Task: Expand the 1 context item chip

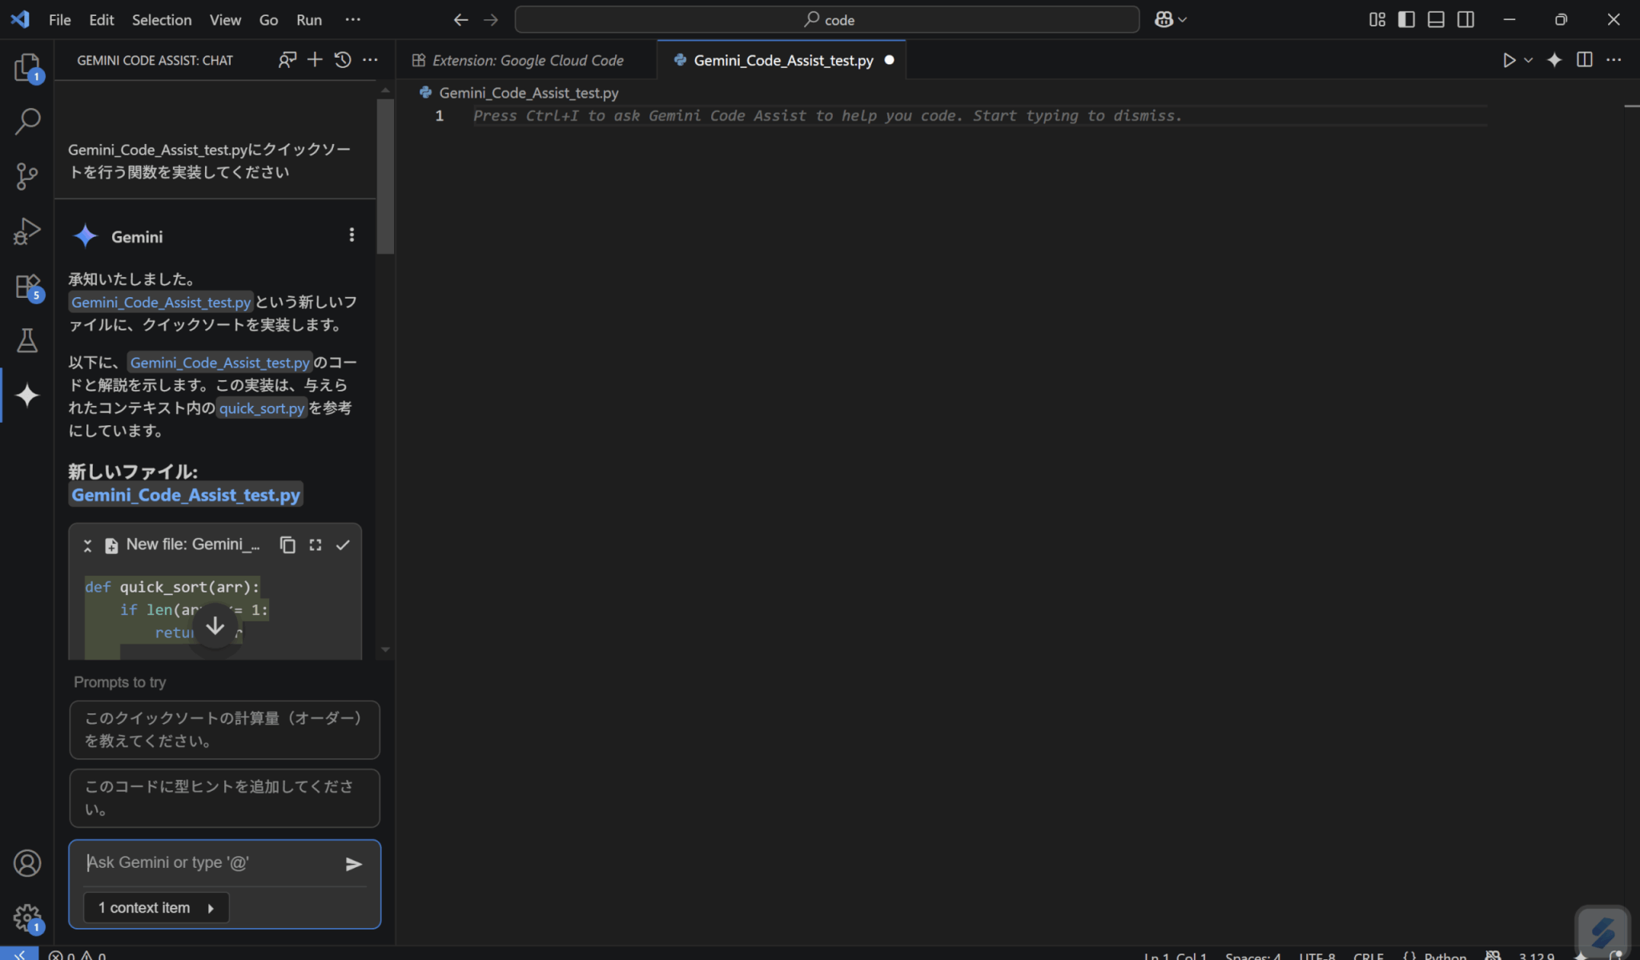Action: click(x=156, y=908)
